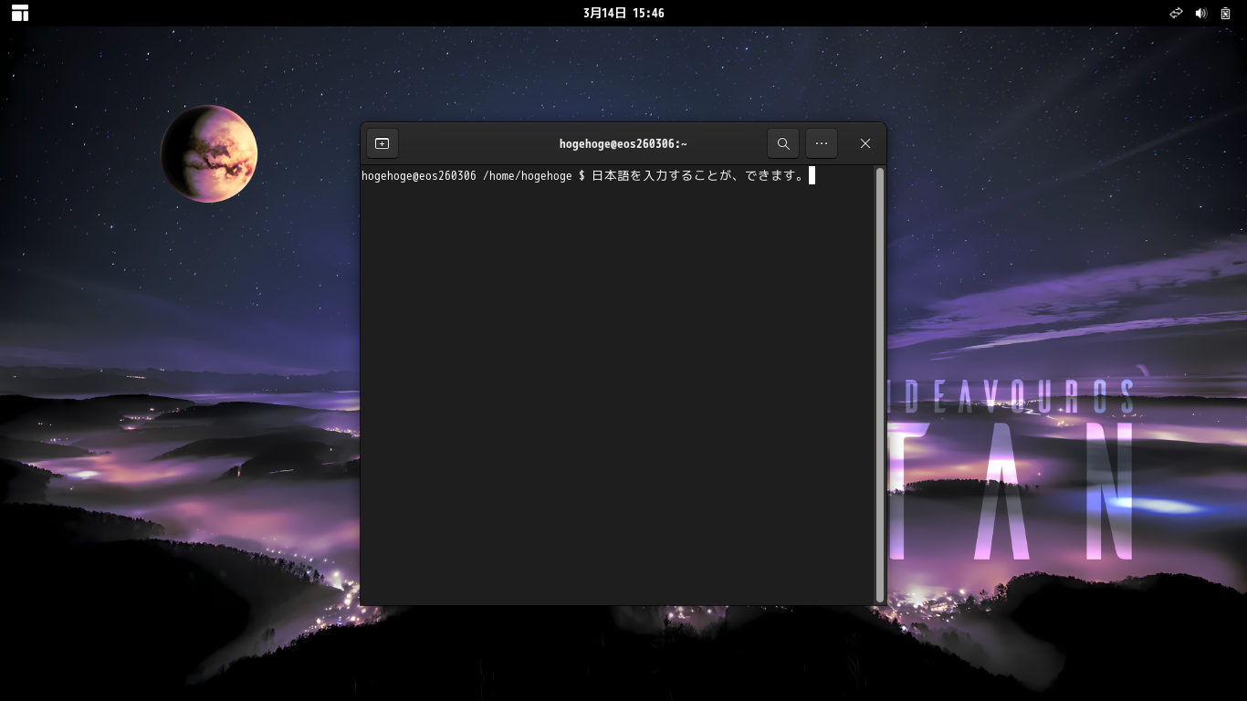The image size is (1247, 701).
Task: Click the prompt path /home/hogehoge
Action: tap(528, 176)
